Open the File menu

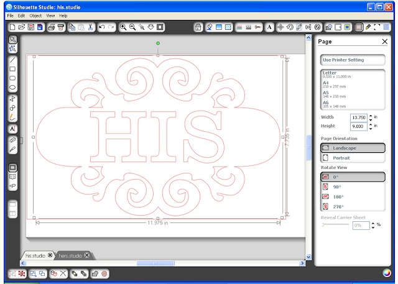point(11,16)
